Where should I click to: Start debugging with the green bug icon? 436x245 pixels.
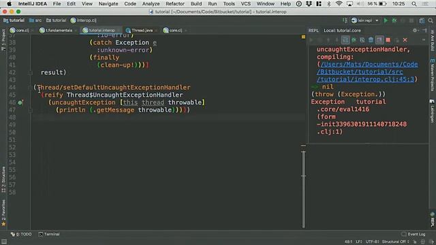tap(394, 20)
